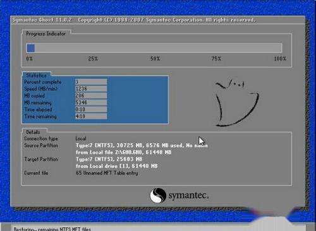This screenshot has height=231, width=316.
Task: Click the Time remaining label
Action: [40, 116]
